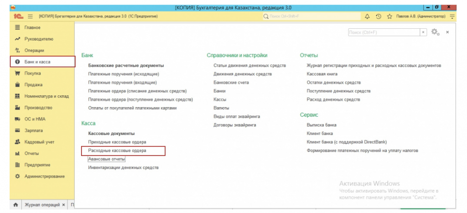Open favorites star icon
The height and width of the screenshot is (213, 467).
click(x=389, y=16)
